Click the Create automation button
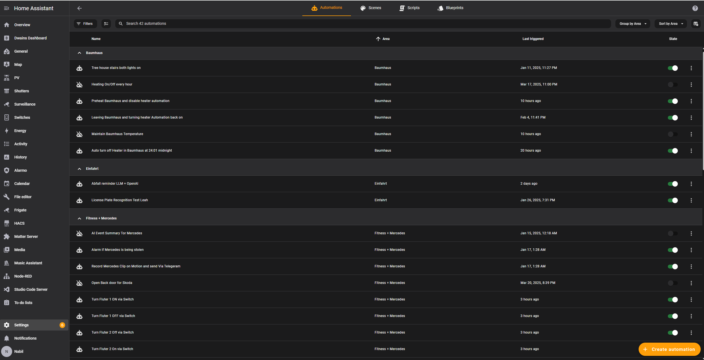 (x=670, y=349)
